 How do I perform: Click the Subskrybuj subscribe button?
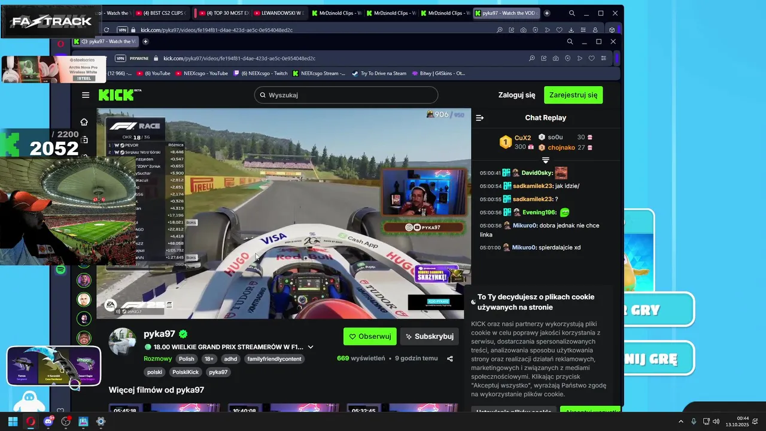tap(430, 336)
